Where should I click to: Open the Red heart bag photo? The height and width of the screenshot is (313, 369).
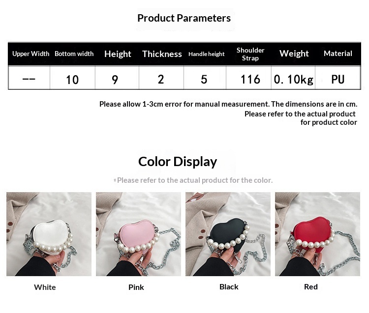[x=317, y=234]
